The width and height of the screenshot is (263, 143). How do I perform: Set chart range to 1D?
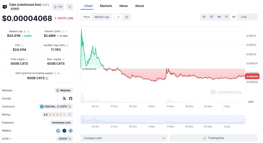(204, 17)
